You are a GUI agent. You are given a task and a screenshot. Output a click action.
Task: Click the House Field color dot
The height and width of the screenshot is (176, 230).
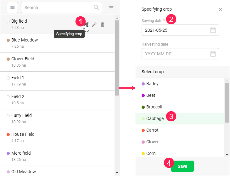pyautogui.click(x=8, y=135)
